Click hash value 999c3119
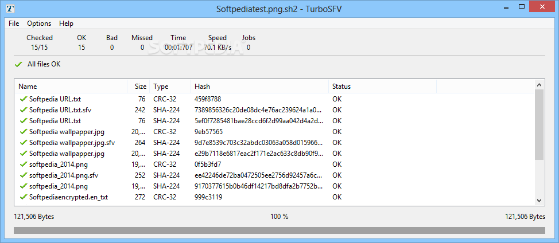This screenshot has height=243, width=559. (x=208, y=197)
